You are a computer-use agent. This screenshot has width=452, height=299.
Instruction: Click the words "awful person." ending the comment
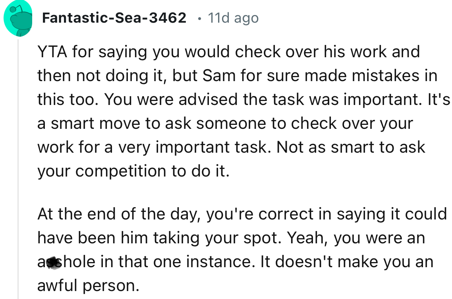point(88,286)
